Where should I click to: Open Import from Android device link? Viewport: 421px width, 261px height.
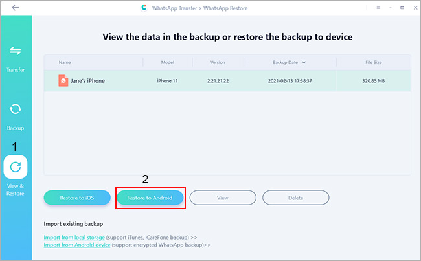point(78,245)
